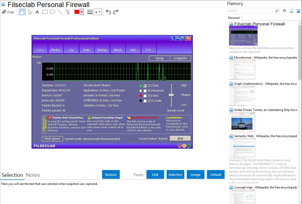Click the Flamory search magnifier icon
The image size is (302, 204).
tap(277, 11)
